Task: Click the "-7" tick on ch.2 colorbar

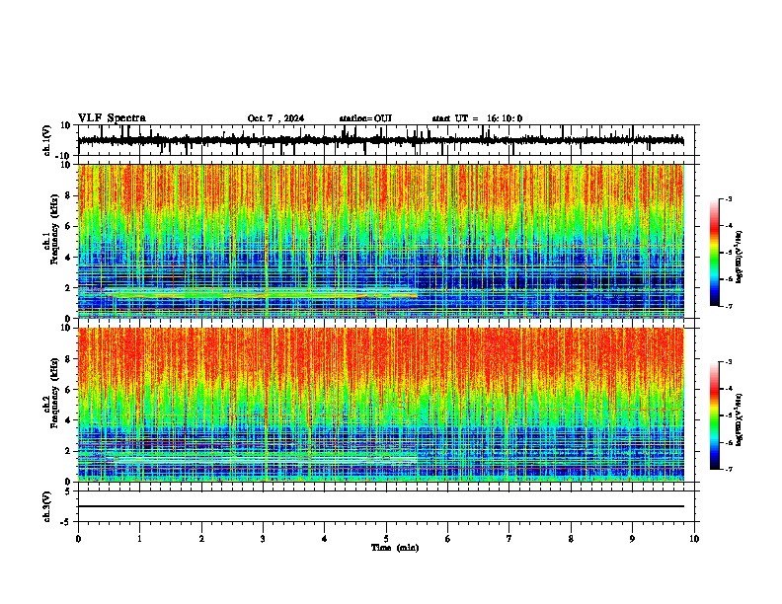Action: pos(728,469)
